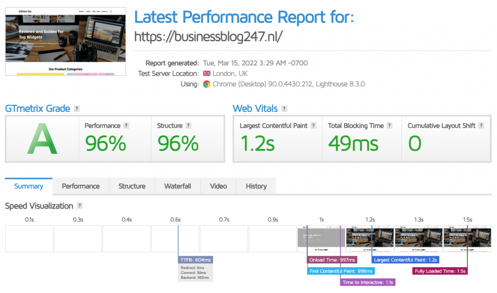Image resolution: width=497 pixels, height=293 pixels.
Task: Switch to the Structure tab
Action: coord(132,186)
